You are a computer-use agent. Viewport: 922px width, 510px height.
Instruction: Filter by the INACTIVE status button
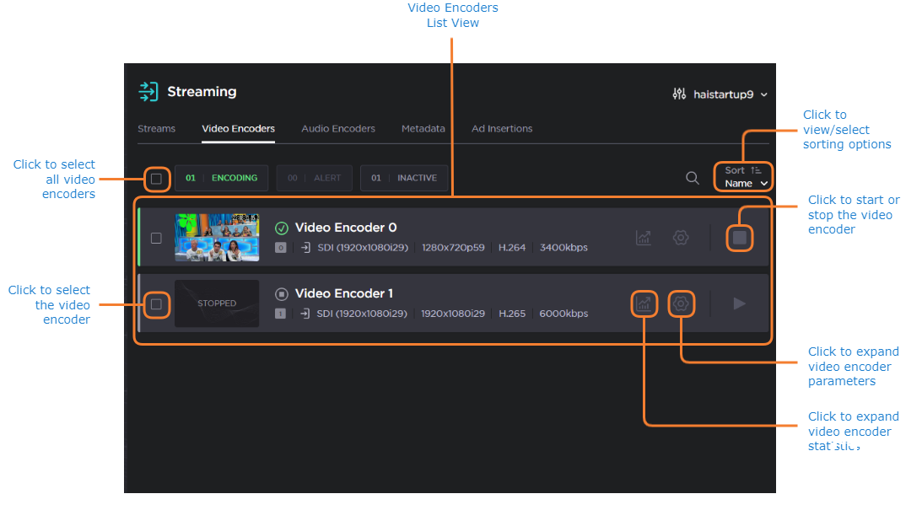click(404, 178)
